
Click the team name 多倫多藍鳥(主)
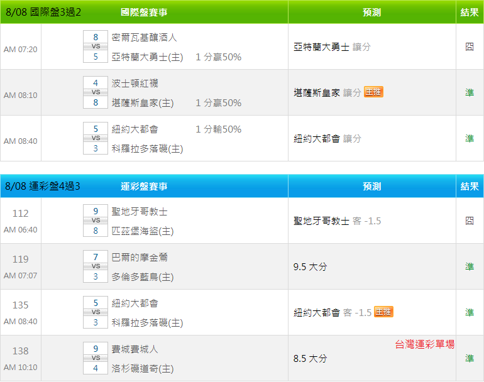(143, 277)
